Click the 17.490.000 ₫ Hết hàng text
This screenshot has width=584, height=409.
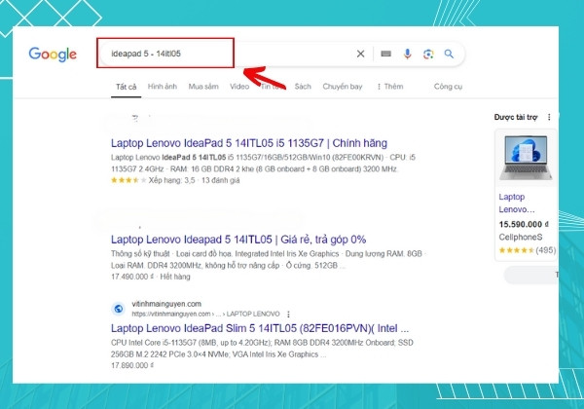click(151, 277)
